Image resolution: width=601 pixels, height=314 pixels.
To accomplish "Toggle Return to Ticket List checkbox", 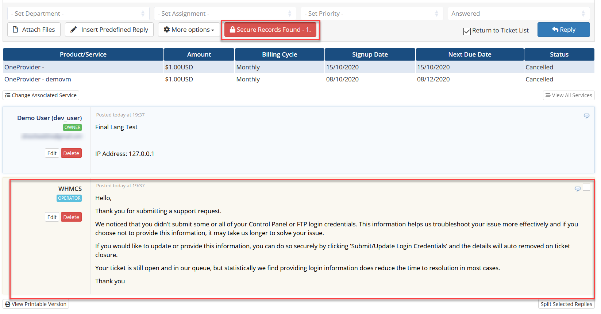I will [467, 31].
